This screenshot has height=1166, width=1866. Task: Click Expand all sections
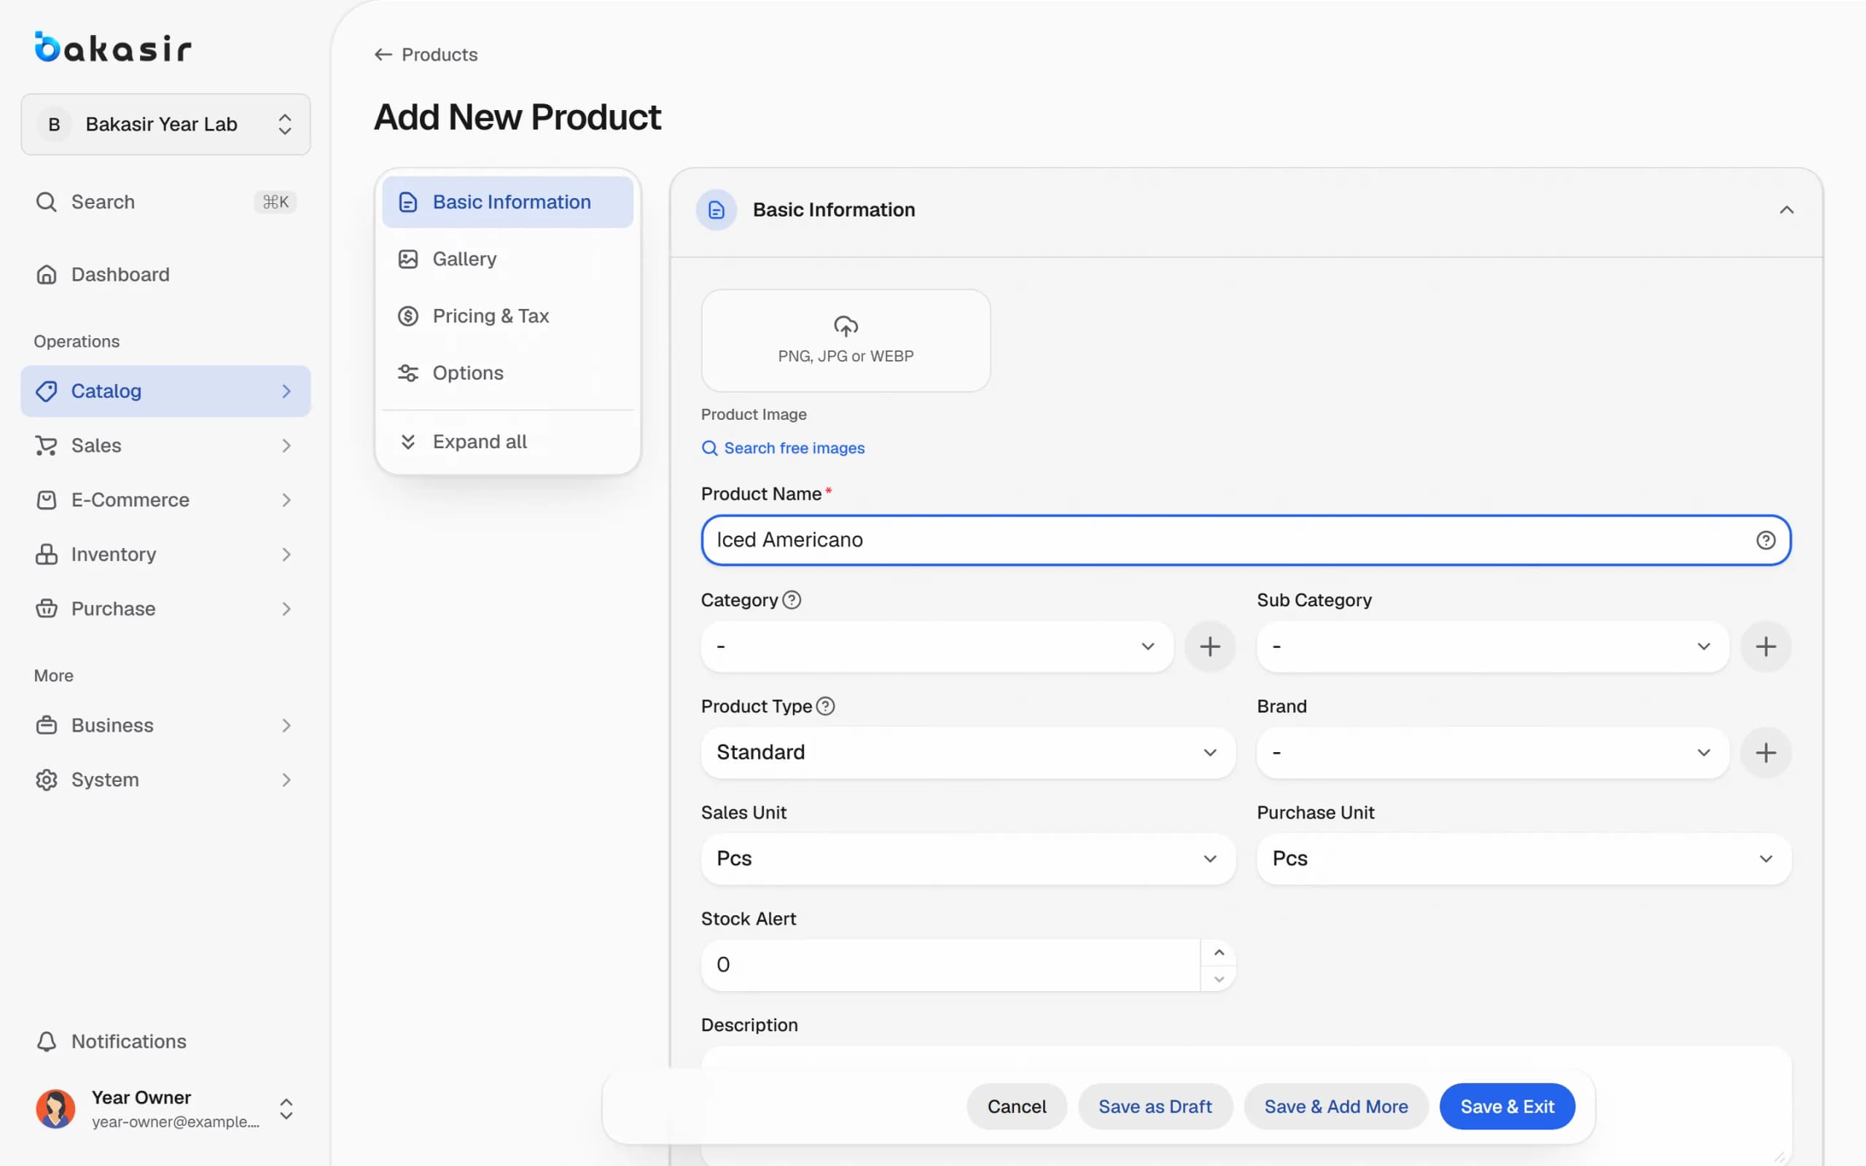point(507,442)
